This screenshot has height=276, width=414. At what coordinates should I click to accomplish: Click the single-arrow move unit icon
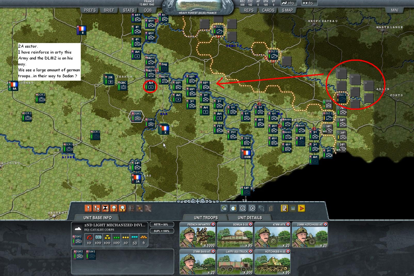88,208
